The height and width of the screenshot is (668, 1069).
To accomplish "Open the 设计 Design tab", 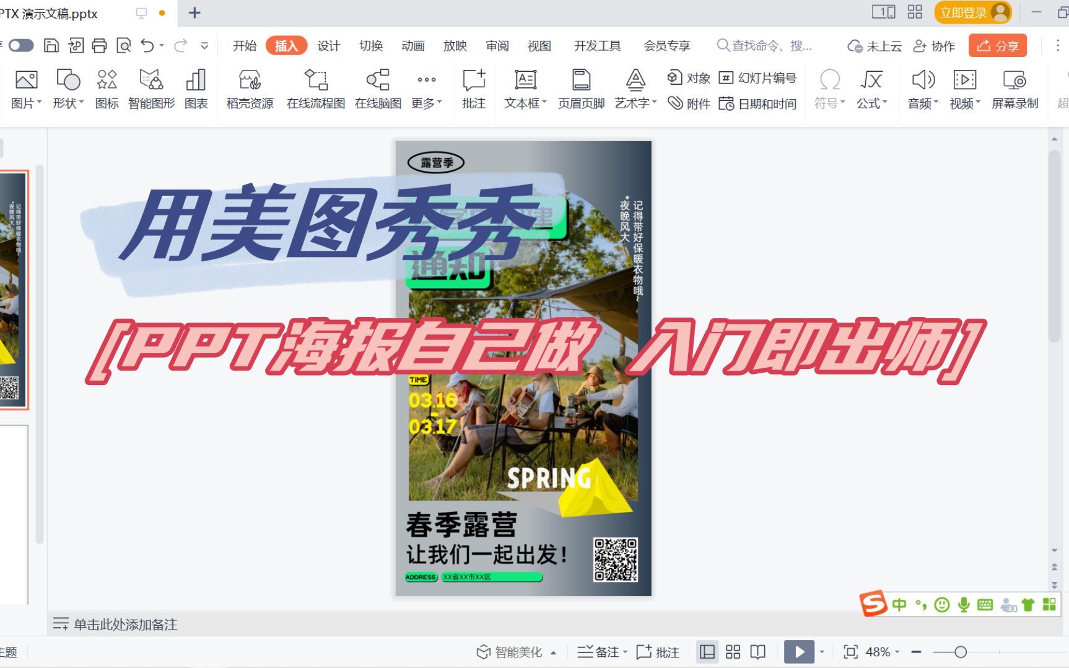I will point(329,46).
